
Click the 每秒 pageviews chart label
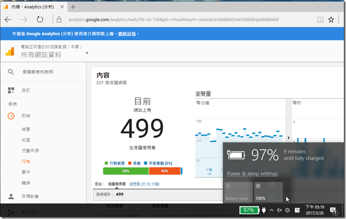tap(297, 102)
